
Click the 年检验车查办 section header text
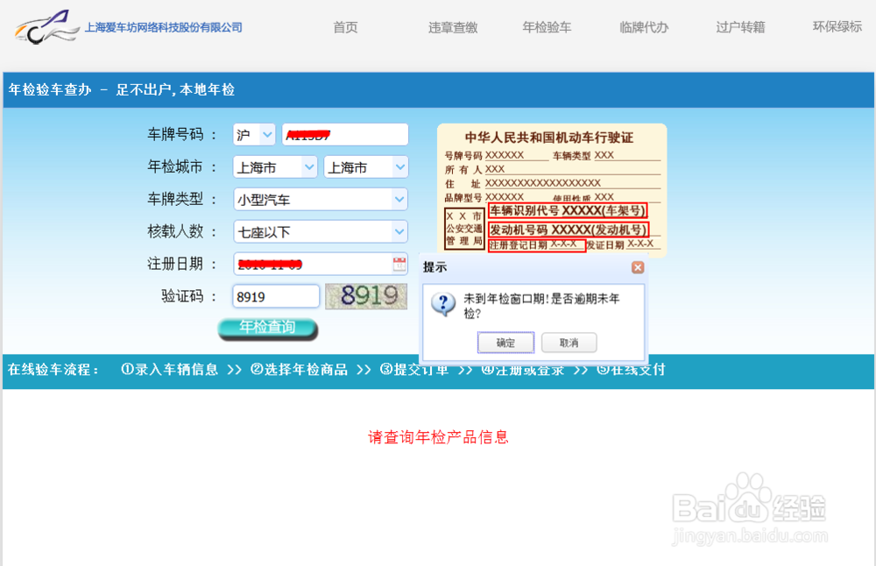point(121,90)
